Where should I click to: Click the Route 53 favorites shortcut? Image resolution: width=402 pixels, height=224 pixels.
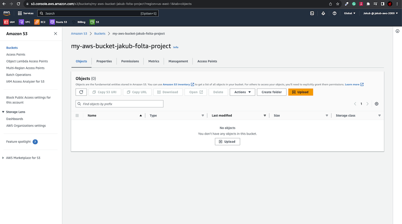click(x=58, y=22)
